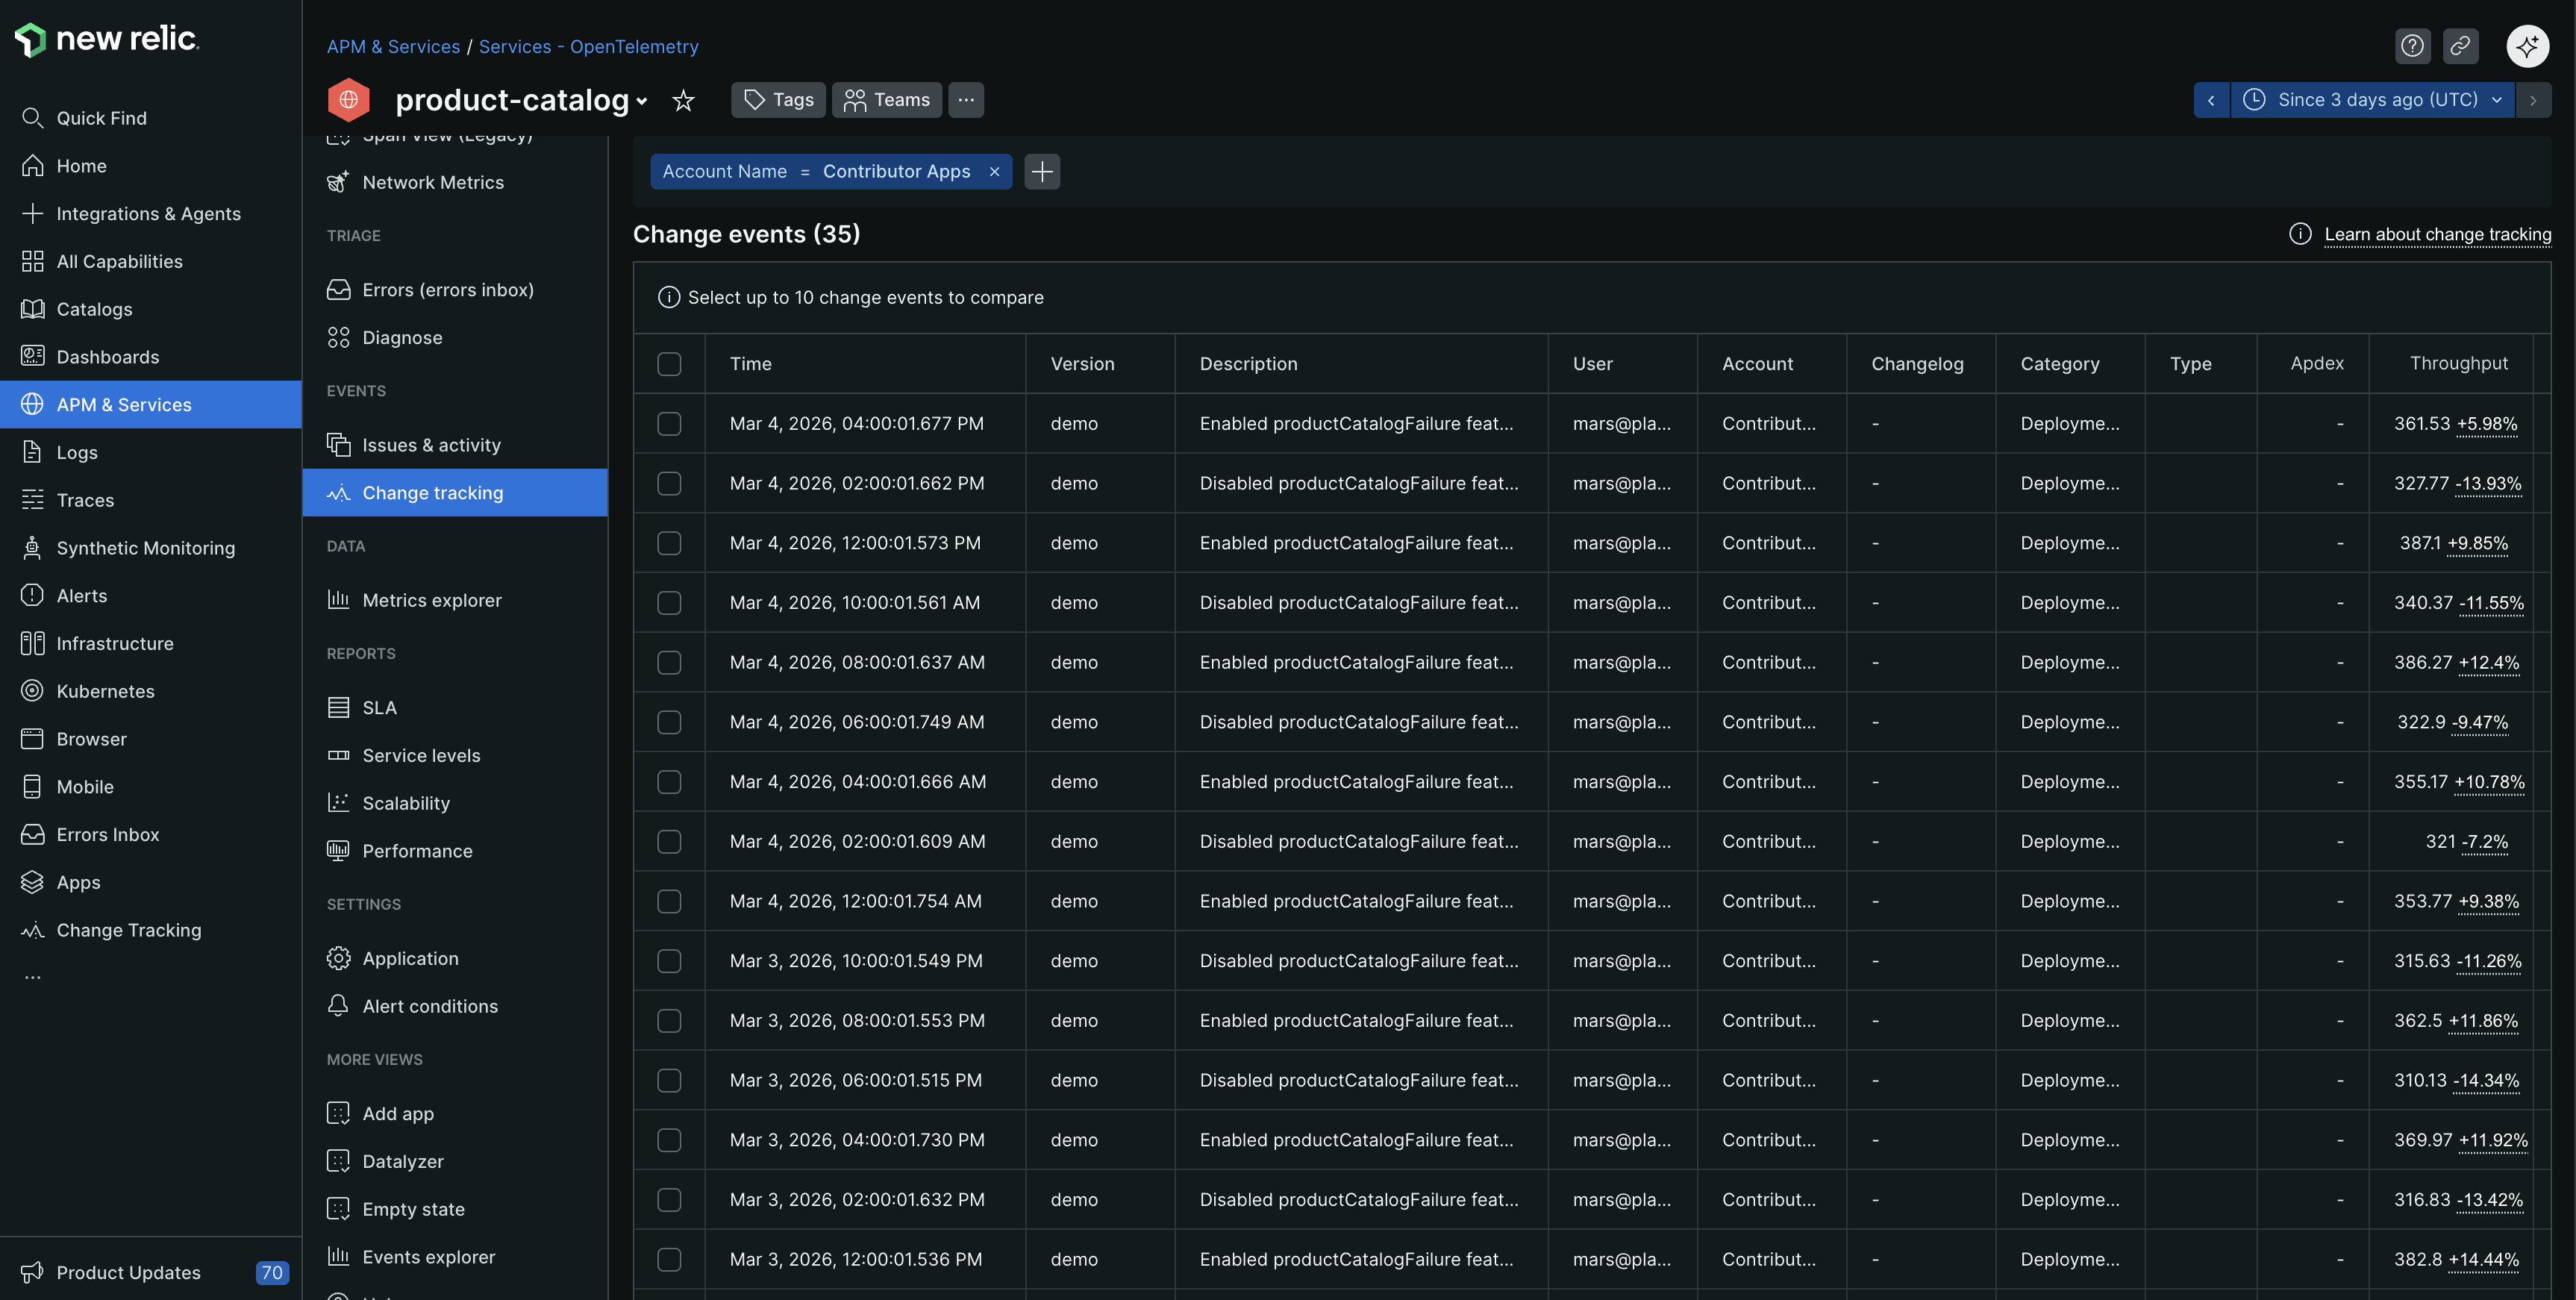Open the more options ellipsis next to Teams
This screenshot has width=2576, height=1300.
coord(964,100)
